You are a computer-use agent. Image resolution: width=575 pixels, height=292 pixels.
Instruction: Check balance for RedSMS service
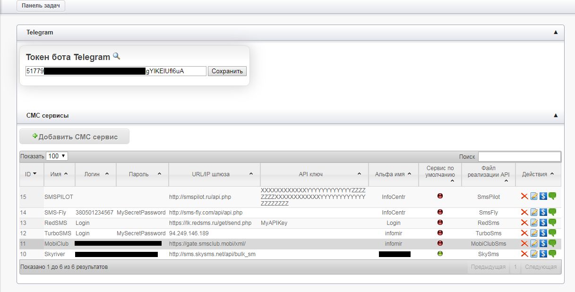pyautogui.click(x=543, y=223)
